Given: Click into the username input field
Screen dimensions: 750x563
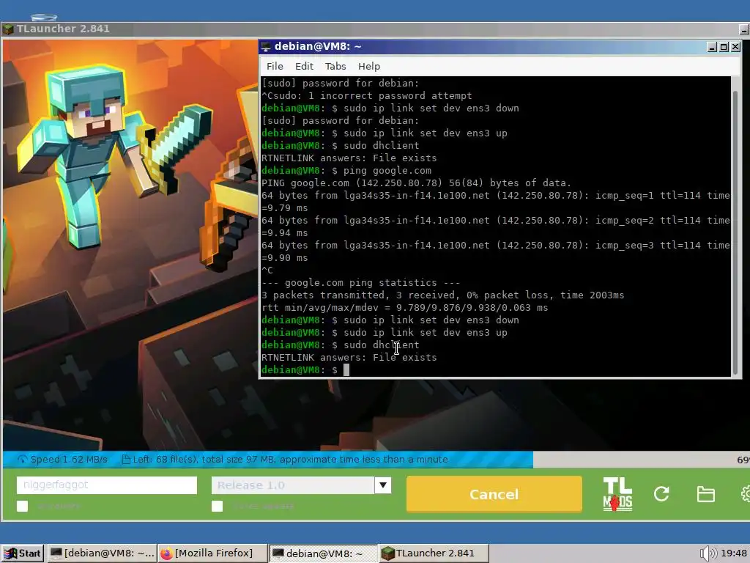Looking at the screenshot, I should click(107, 485).
